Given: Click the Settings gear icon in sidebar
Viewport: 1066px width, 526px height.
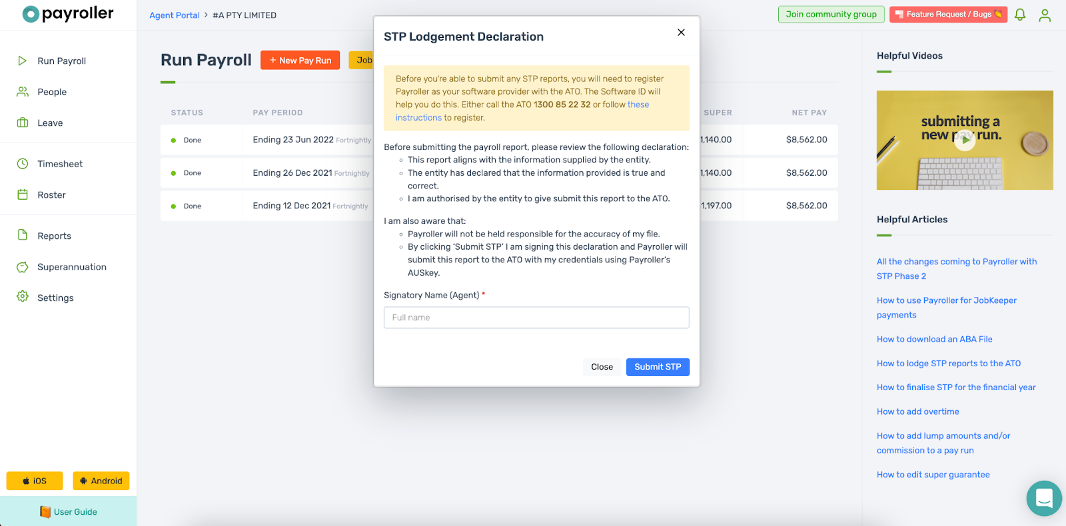Looking at the screenshot, I should (x=23, y=297).
